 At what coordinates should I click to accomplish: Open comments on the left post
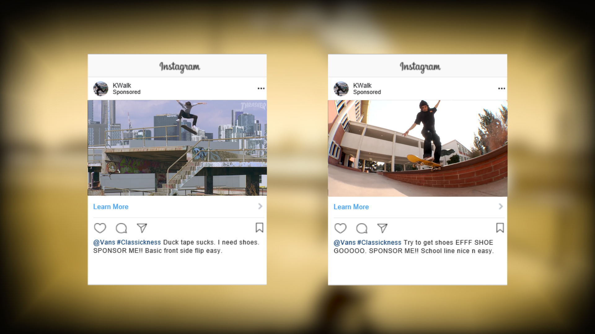pos(121,229)
